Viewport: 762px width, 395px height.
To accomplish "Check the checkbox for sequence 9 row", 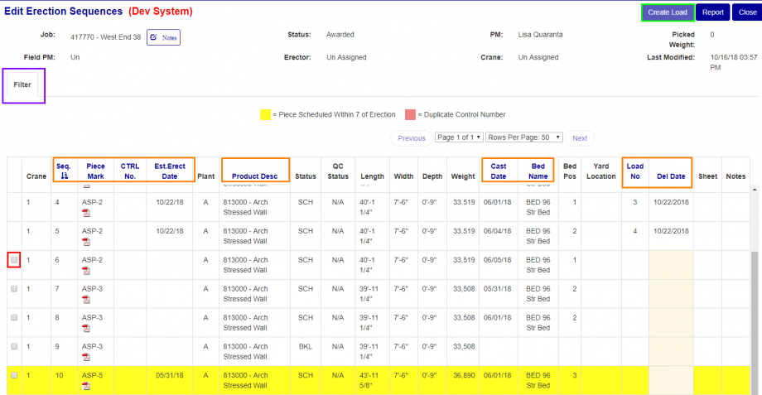I will click(14, 346).
